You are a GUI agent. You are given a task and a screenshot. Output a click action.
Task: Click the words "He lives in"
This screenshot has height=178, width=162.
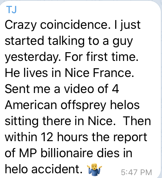coord(33,73)
